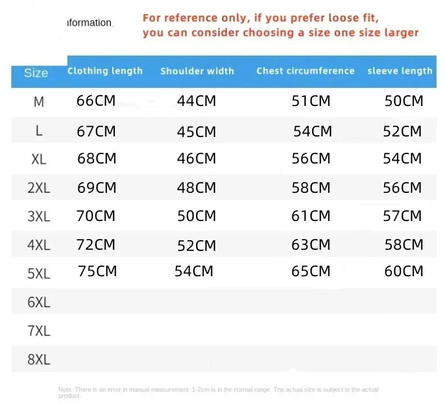Click the Shoulder width column header
This screenshot has height=420, width=445.
click(x=197, y=71)
